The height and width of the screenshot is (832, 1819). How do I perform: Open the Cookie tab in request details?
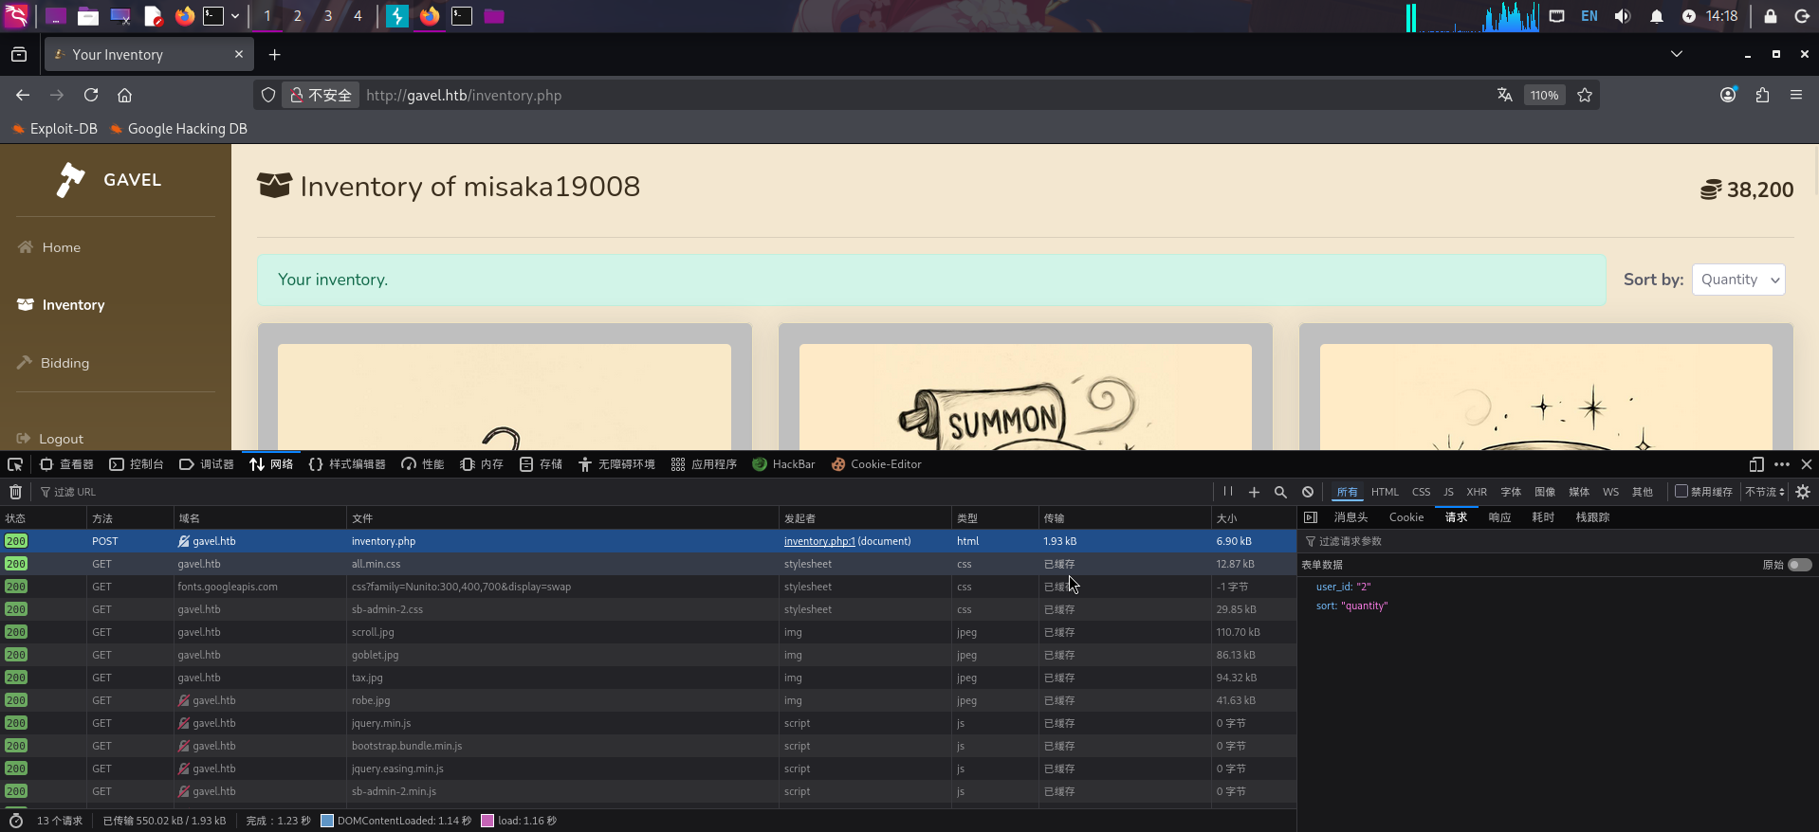click(1406, 517)
